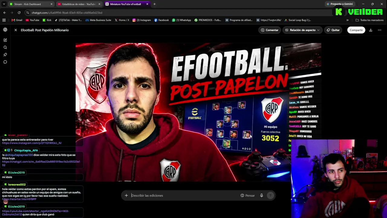The image size is (387, 218).
Task: Open the chat bubble icon in sidebar
Action: click(x=5, y=62)
